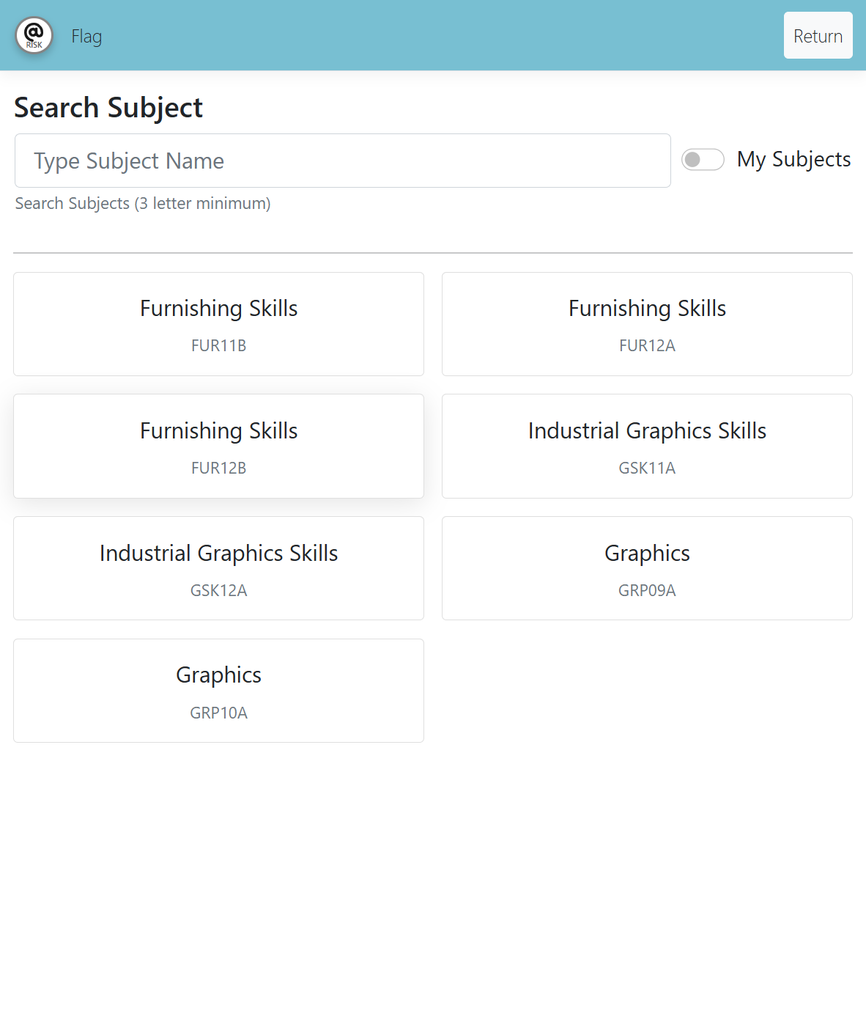Click the GSK12A code label
The height and width of the screenshot is (1014, 866).
218,591
